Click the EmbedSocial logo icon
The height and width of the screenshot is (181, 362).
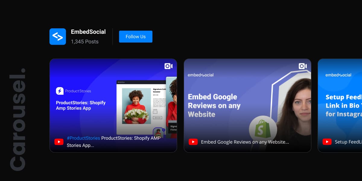click(58, 36)
